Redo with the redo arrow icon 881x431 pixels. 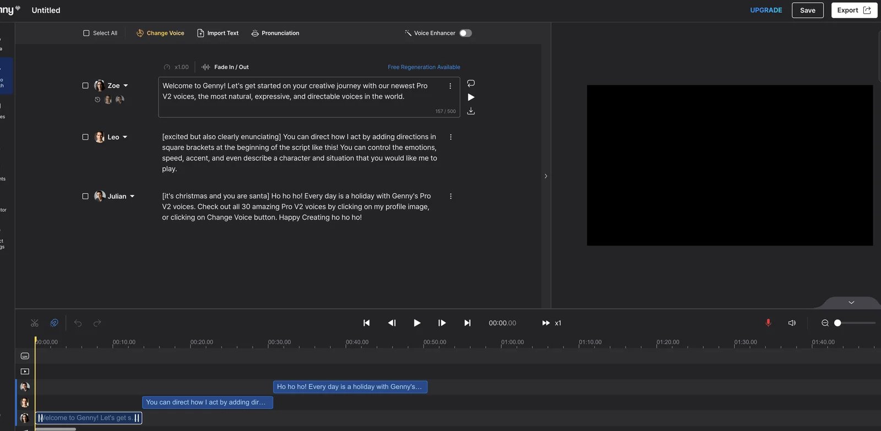click(x=97, y=323)
